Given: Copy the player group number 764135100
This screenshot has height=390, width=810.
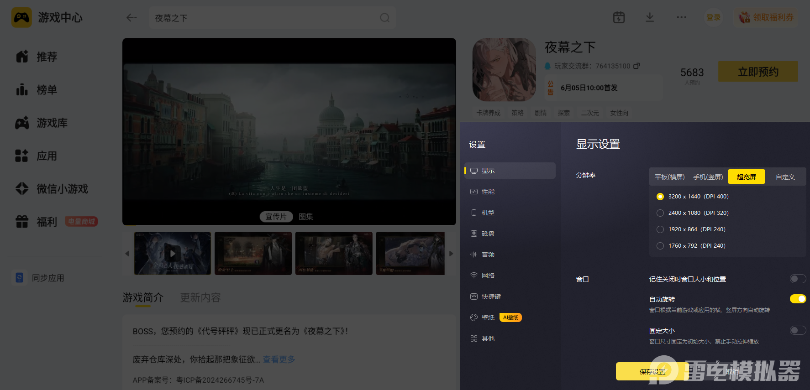Looking at the screenshot, I should [636, 66].
